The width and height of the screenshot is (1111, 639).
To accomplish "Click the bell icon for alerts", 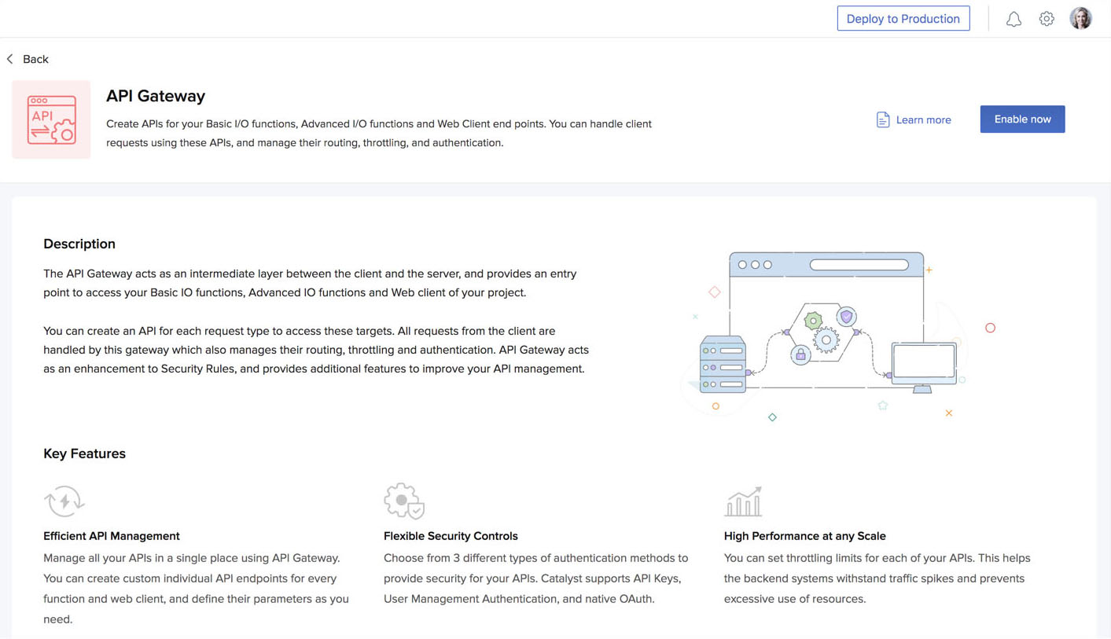I will [1014, 18].
